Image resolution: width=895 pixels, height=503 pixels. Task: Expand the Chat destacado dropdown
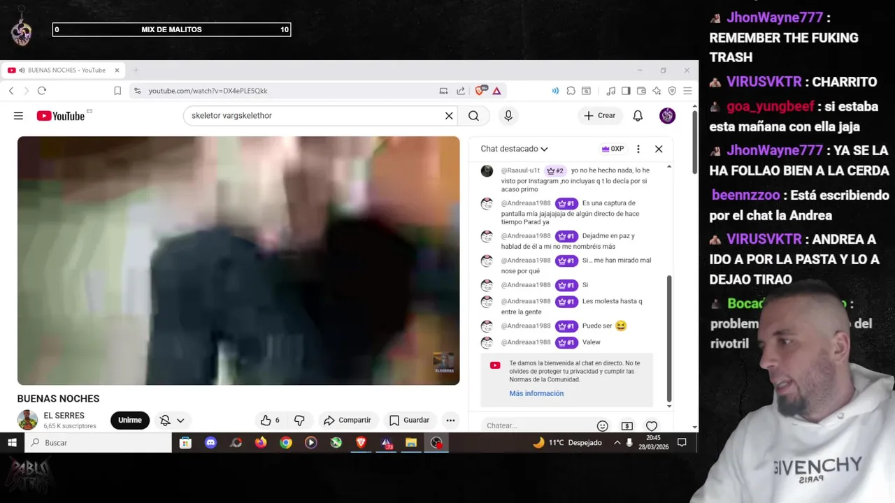[514, 149]
